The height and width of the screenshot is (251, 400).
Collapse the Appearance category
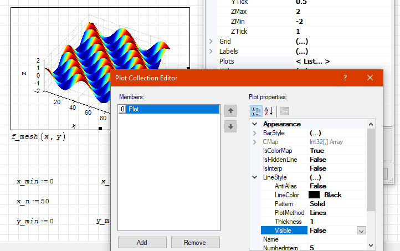[255, 124]
